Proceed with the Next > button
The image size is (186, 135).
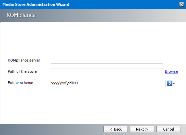[142, 129]
